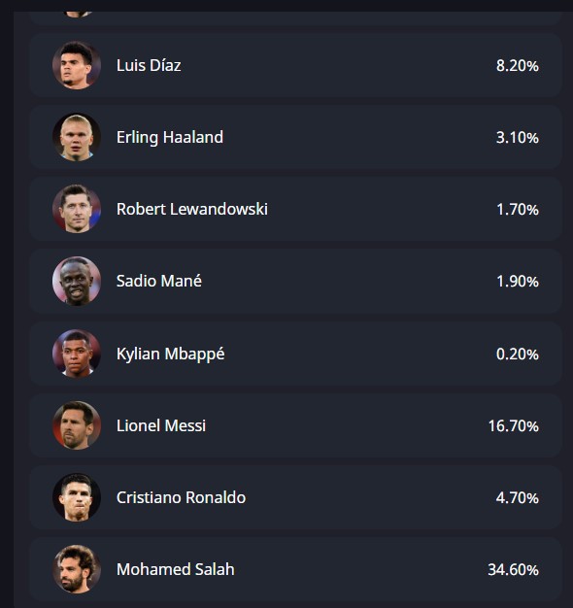
Task: Click the 8.20% vote percentage
Action: point(518,65)
